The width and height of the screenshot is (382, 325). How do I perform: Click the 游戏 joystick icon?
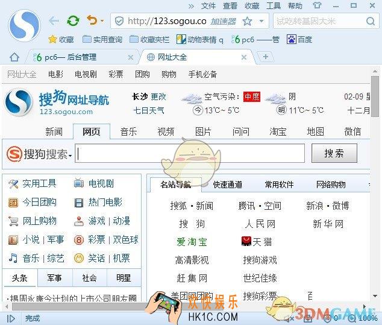pos(79,221)
